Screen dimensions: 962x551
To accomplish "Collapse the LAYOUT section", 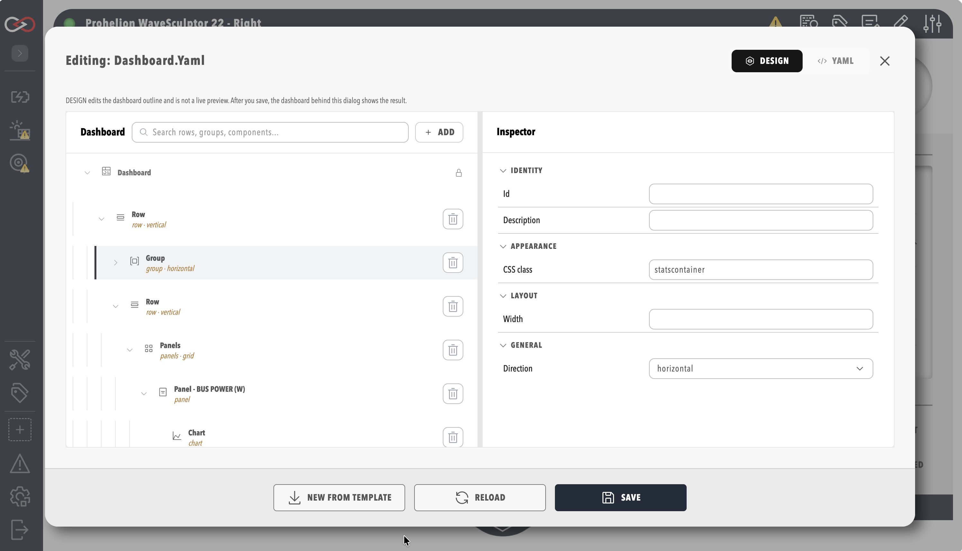I will pyautogui.click(x=518, y=296).
